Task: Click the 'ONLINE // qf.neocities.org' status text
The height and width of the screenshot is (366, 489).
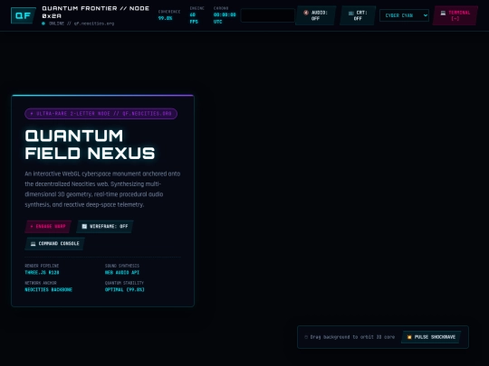Action: tap(81, 23)
